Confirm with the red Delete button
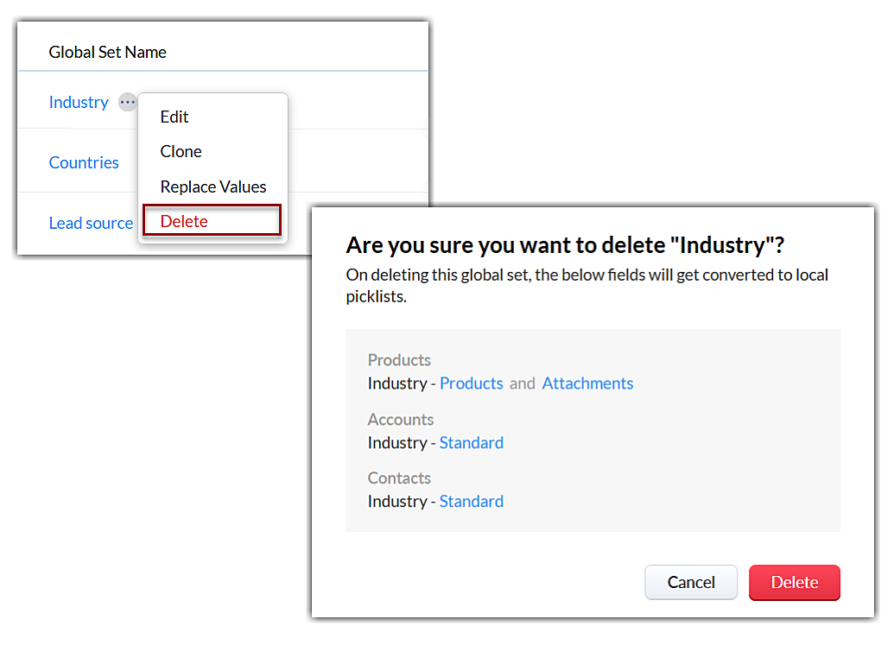The image size is (894, 645). coord(794,582)
